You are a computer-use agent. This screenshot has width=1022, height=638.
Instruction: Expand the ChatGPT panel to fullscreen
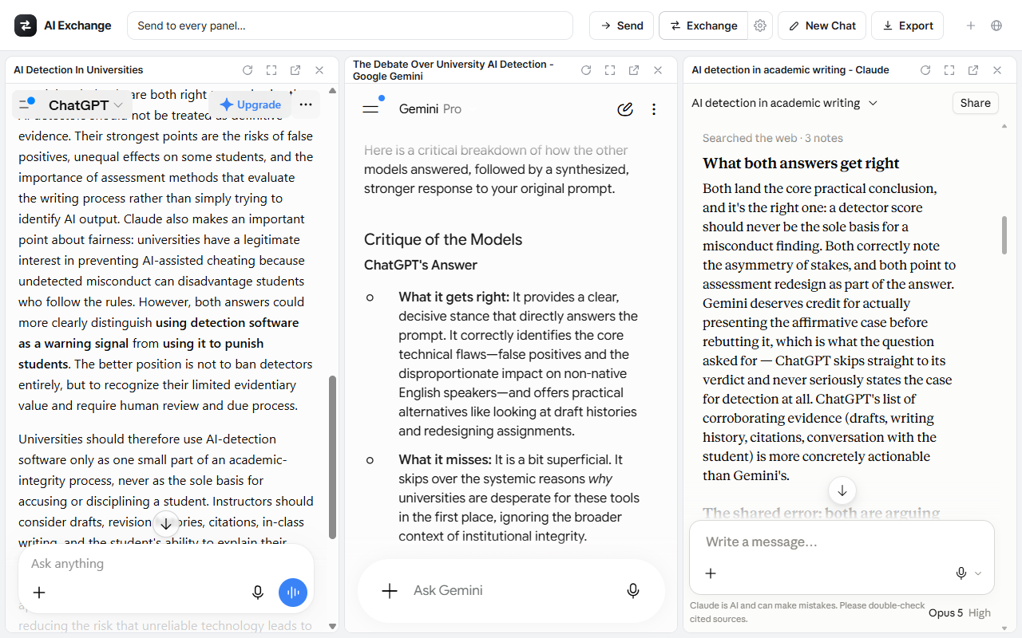[x=271, y=70]
